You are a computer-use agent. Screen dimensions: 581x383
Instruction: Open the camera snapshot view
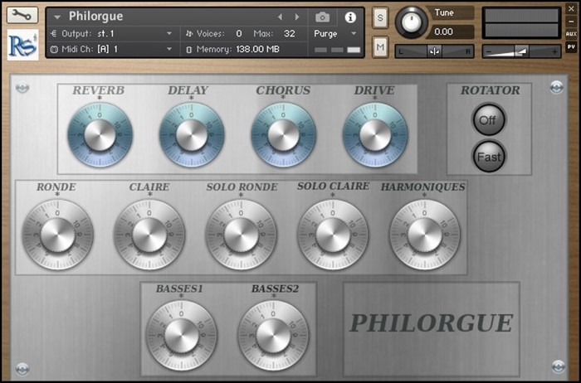coord(322,17)
